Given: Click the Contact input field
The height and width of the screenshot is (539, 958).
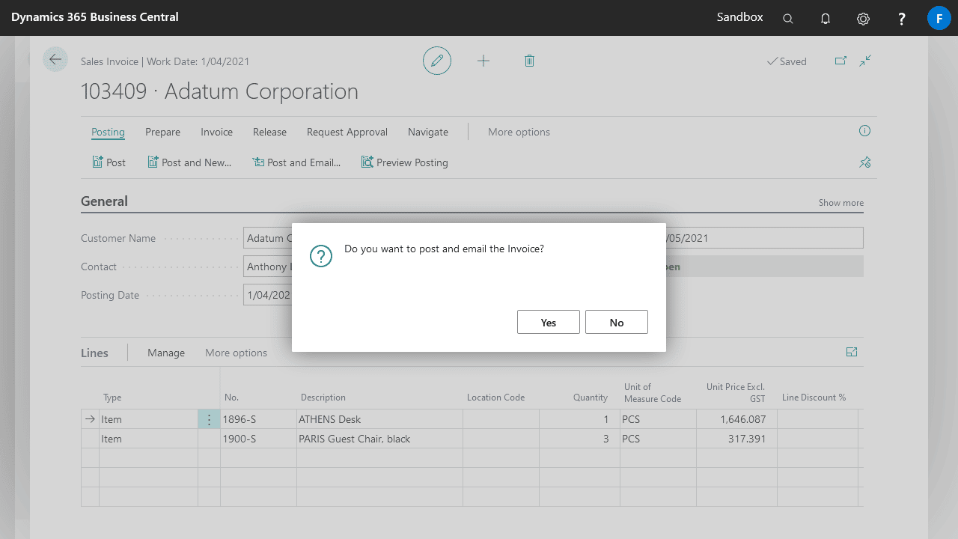Looking at the screenshot, I should click(267, 267).
